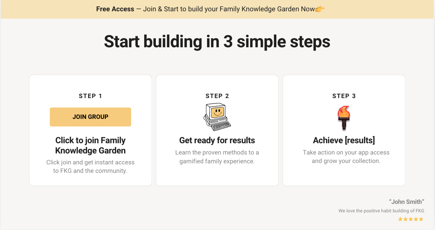Click the smiling computer icon
This screenshot has width=435, height=230.
click(x=217, y=117)
